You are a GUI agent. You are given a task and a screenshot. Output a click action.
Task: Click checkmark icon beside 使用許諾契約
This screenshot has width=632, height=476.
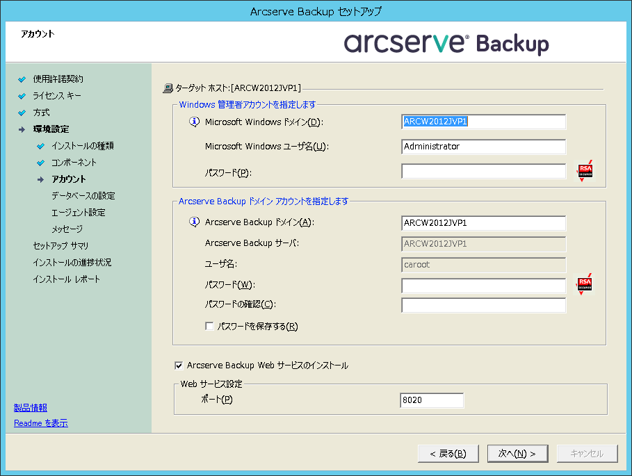coord(22,79)
